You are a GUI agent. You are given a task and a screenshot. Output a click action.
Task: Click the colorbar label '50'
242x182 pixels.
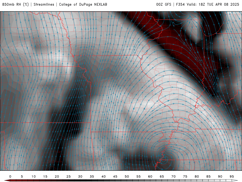click(x=127, y=177)
